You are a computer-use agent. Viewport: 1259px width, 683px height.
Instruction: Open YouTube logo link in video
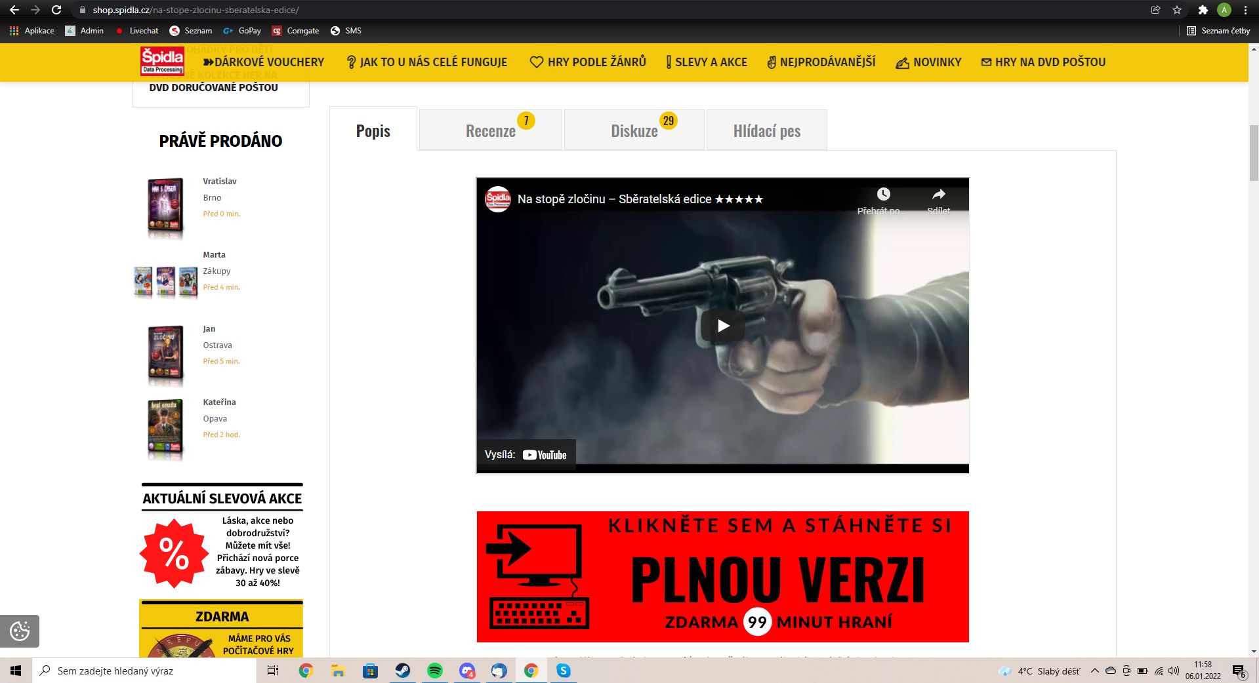(545, 455)
